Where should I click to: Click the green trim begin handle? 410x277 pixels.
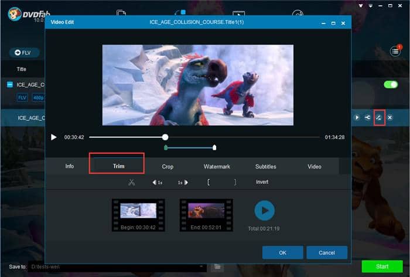[166, 148]
